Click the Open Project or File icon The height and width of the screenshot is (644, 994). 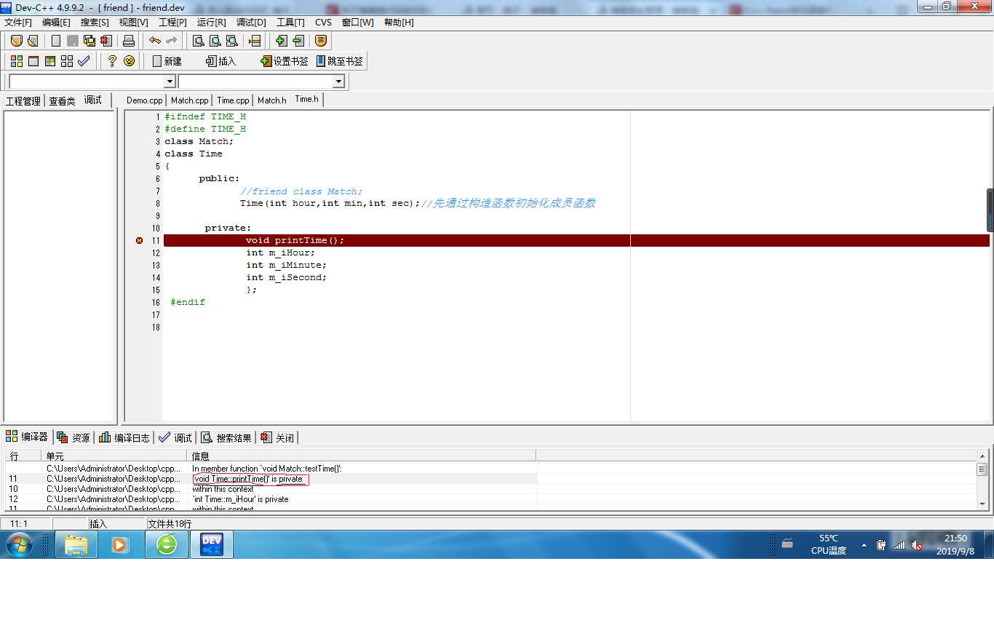click(x=33, y=41)
